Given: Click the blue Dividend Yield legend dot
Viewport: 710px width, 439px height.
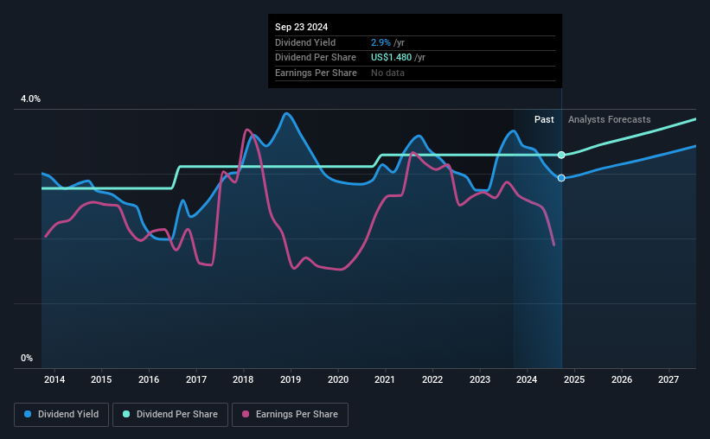Looking at the screenshot, I should point(28,414).
